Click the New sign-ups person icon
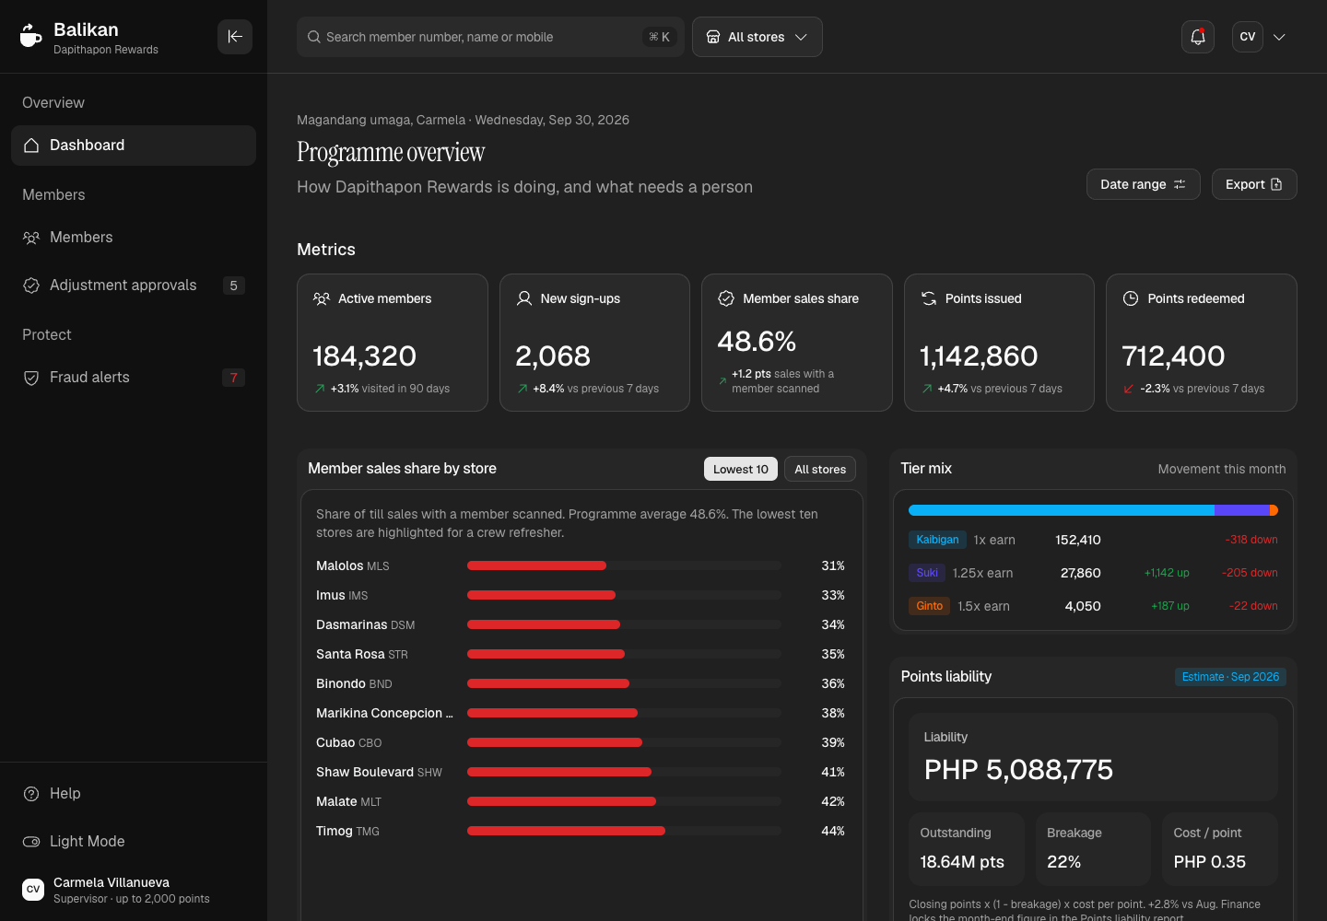 click(x=524, y=298)
